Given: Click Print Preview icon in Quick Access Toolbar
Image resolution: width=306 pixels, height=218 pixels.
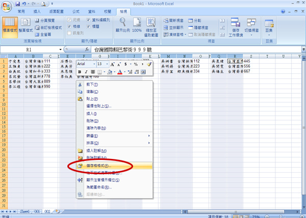Looking at the screenshot, I should click(x=43, y=4).
